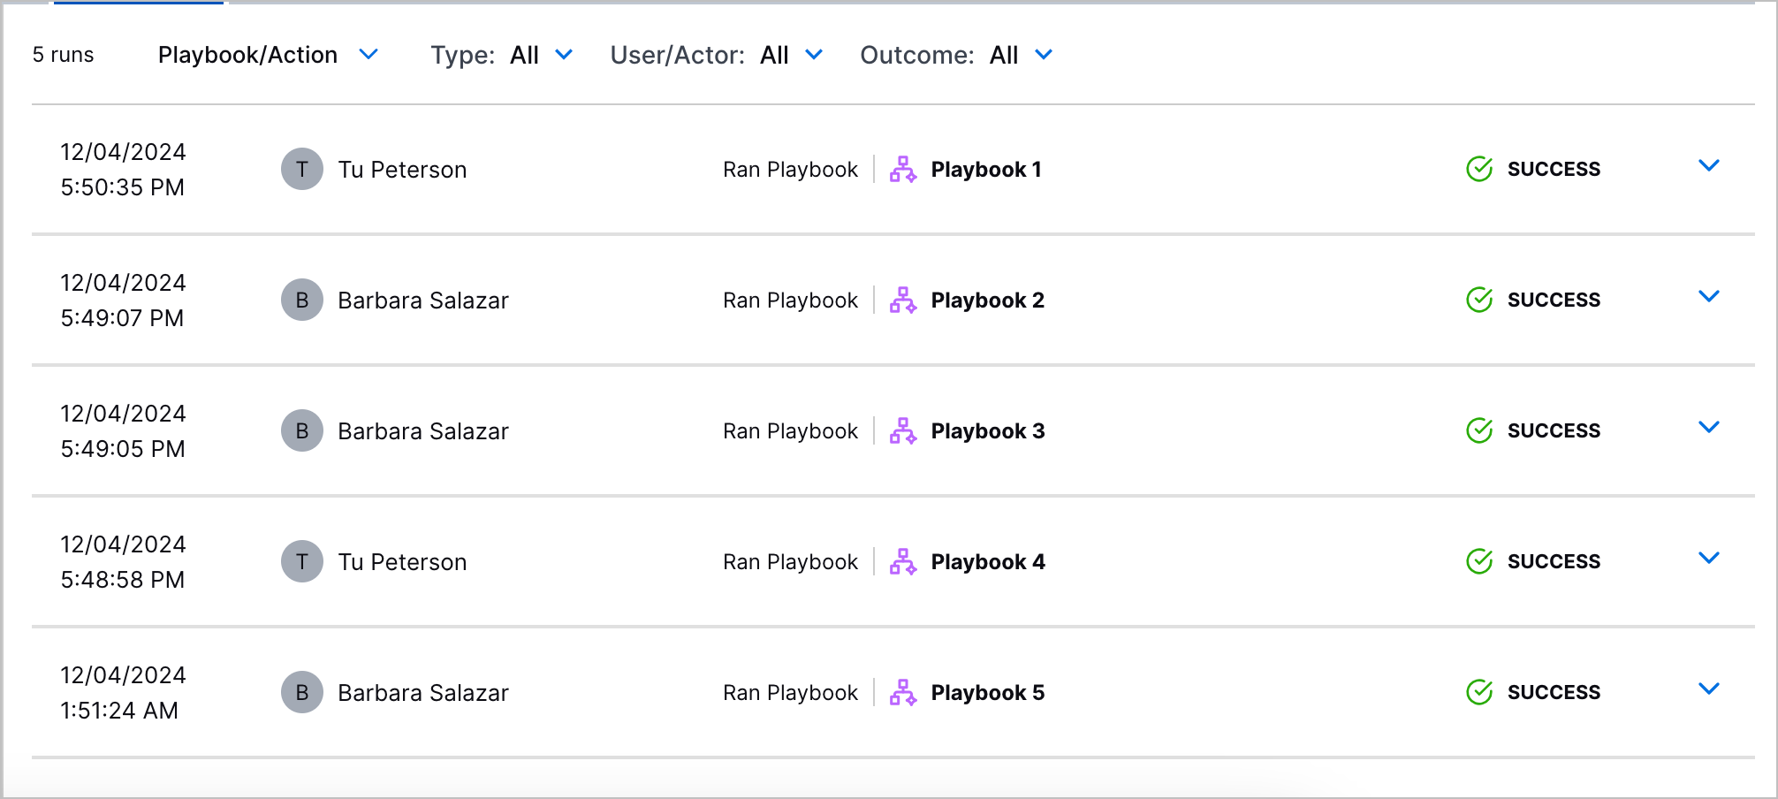Click 'Ran Playbook' text in the Playbook 3 row

790,430
